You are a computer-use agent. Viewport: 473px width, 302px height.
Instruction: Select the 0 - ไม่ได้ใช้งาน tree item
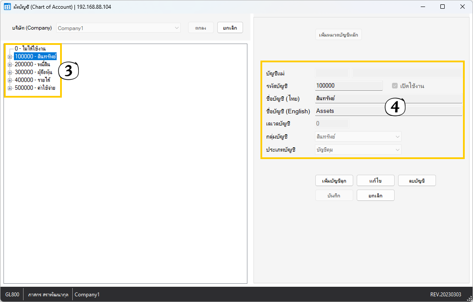coord(30,48)
